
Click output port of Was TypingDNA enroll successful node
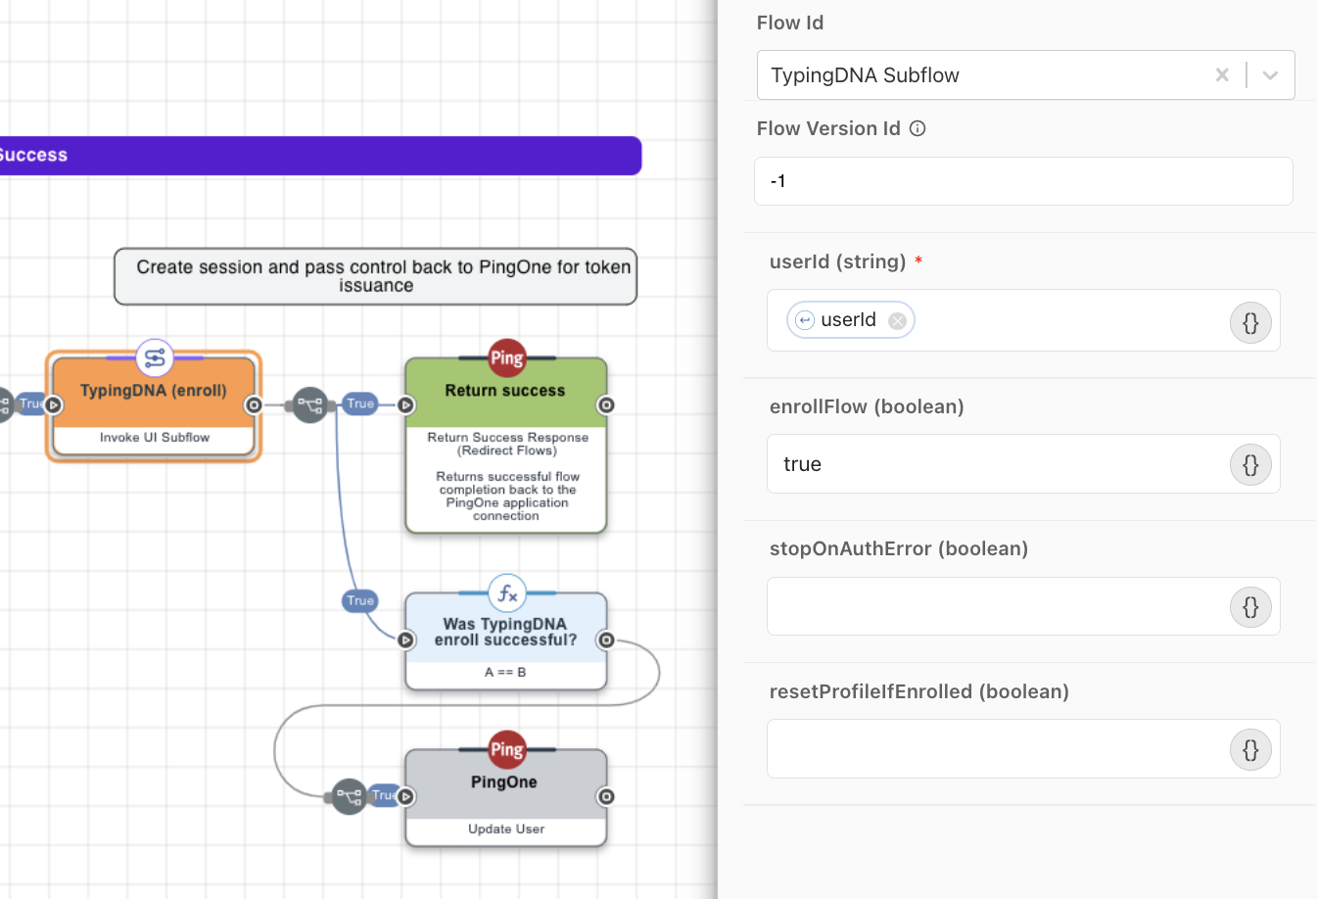[606, 639]
